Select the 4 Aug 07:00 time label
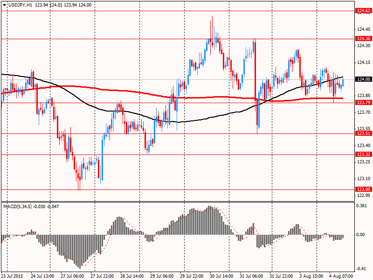This screenshot has width=373, height=280. [341, 276]
